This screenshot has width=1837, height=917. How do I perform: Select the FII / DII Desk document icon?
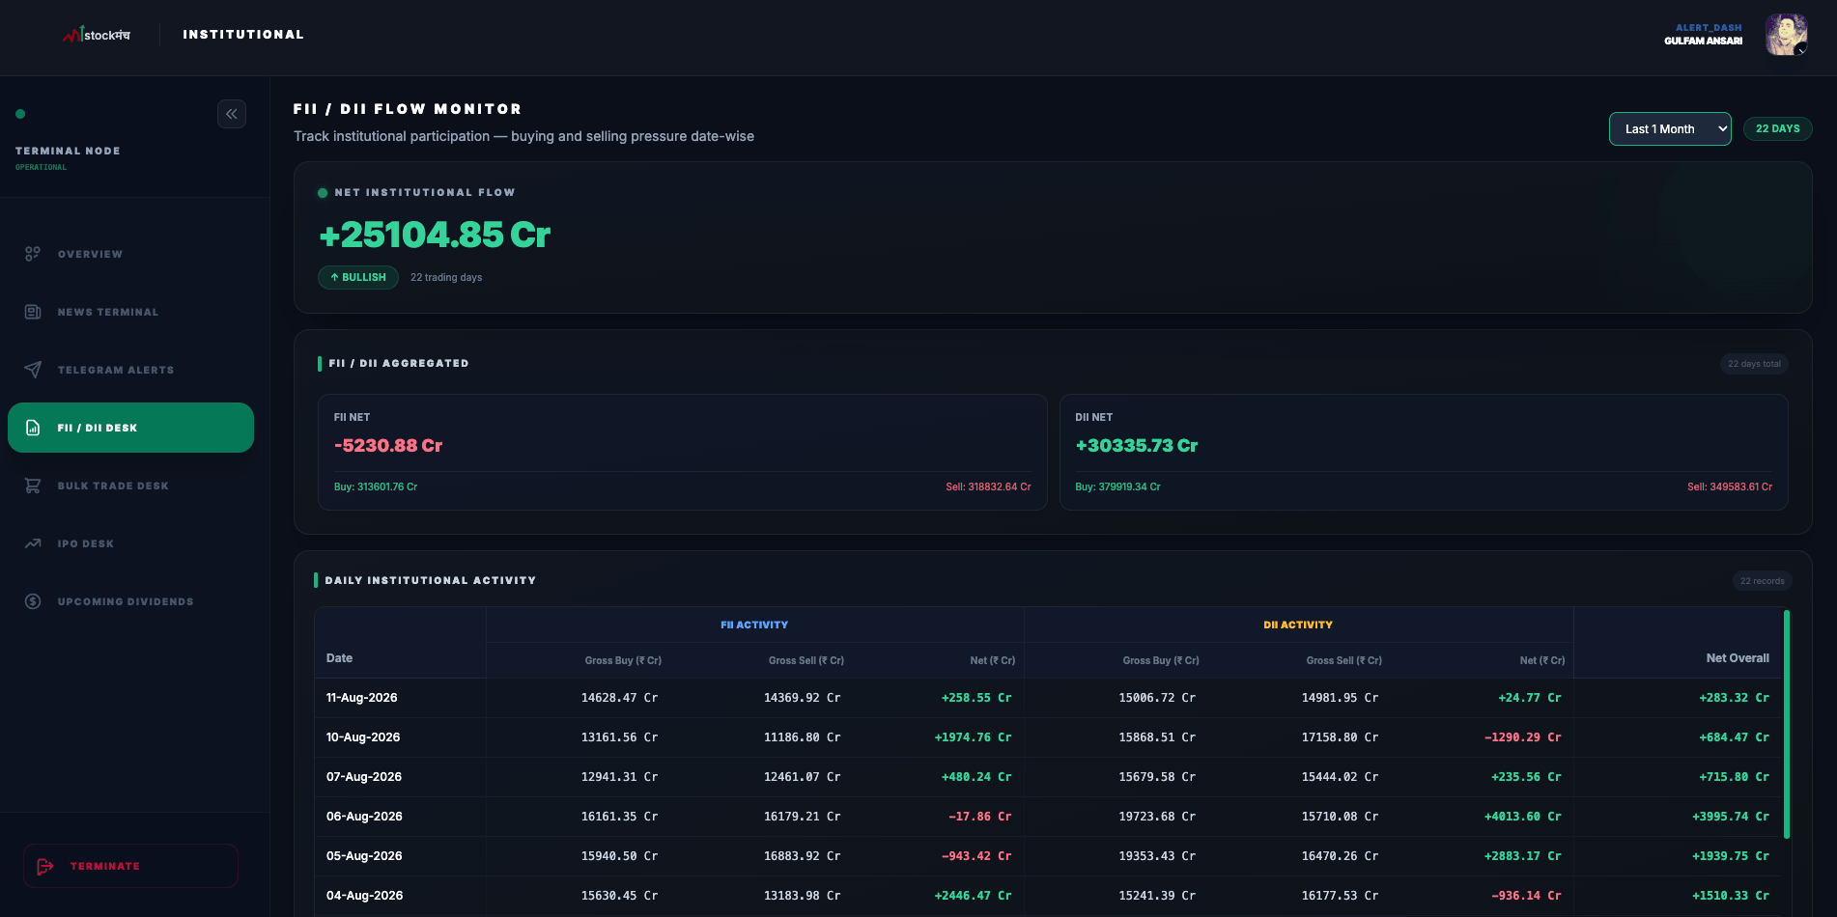pos(33,428)
